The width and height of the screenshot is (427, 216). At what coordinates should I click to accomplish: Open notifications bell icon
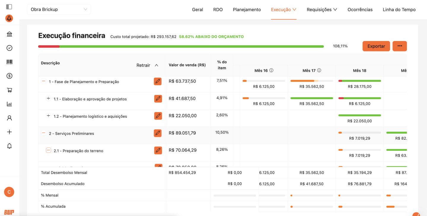click(x=9, y=146)
